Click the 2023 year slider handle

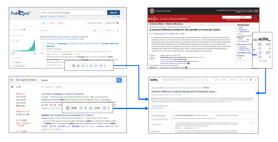[35, 51]
